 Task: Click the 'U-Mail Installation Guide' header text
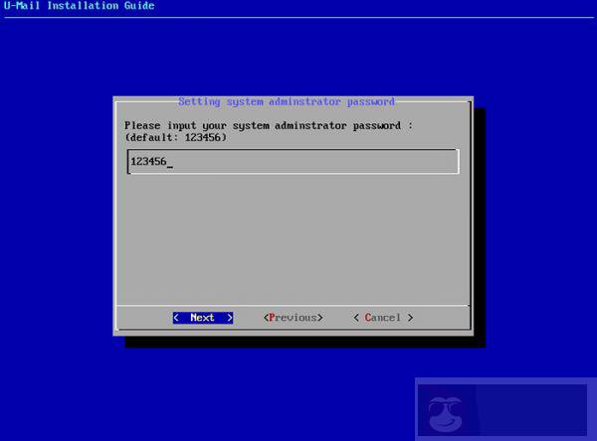(x=79, y=6)
